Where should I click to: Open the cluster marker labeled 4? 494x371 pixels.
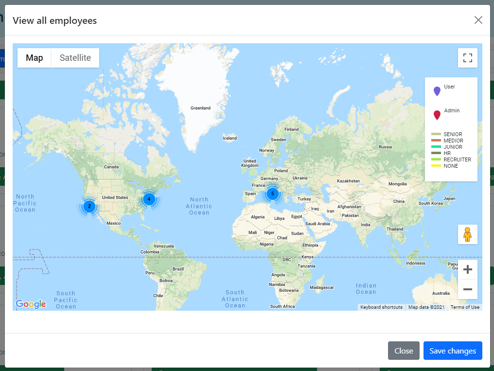[149, 199]
